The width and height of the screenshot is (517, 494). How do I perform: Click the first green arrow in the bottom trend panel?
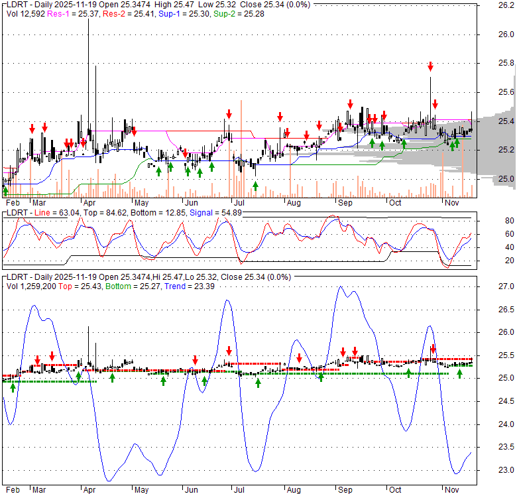13,387
